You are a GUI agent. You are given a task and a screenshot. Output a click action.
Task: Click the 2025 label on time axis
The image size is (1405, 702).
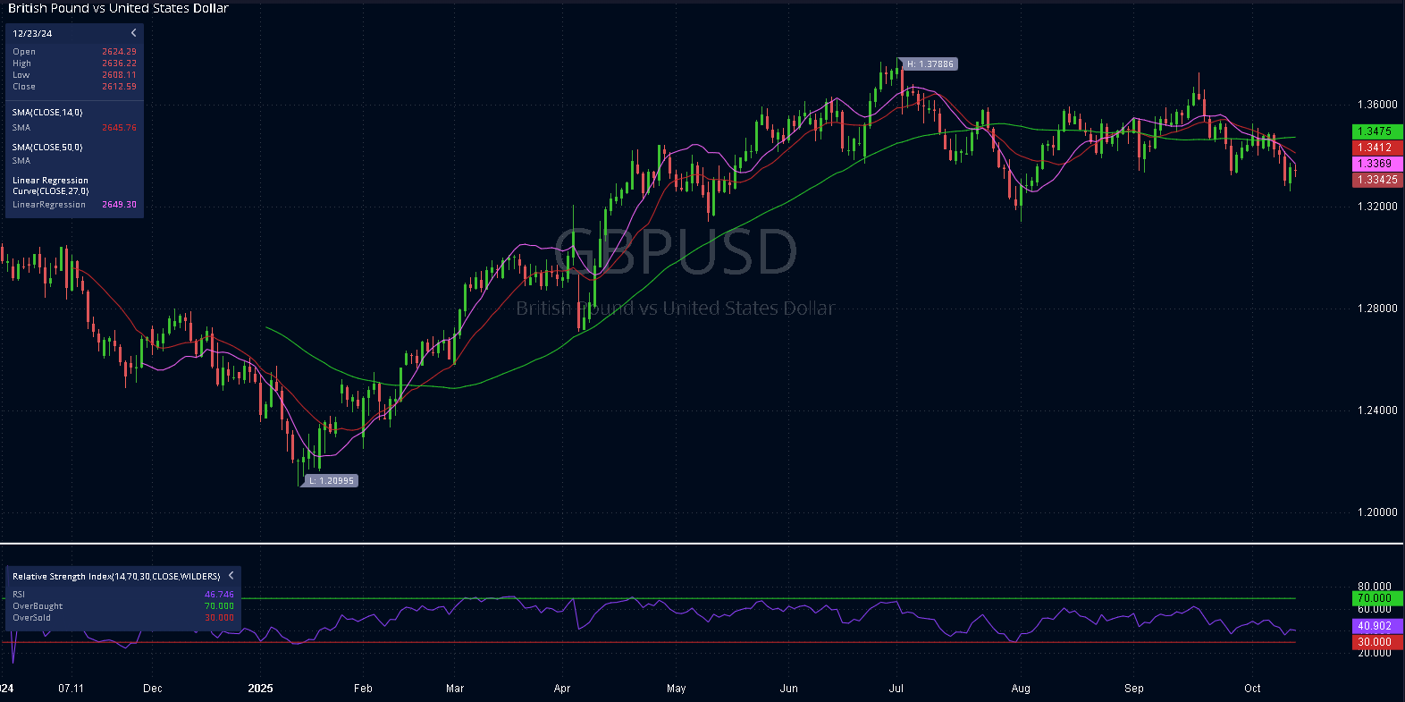(x=260, y=689)
